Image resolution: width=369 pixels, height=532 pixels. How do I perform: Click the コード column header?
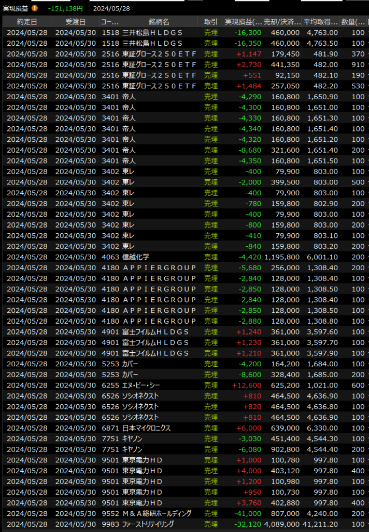click(x=109, y=22)
